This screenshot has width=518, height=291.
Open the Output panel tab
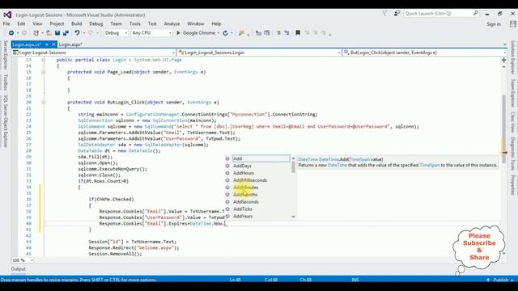[x=18, y=269]
